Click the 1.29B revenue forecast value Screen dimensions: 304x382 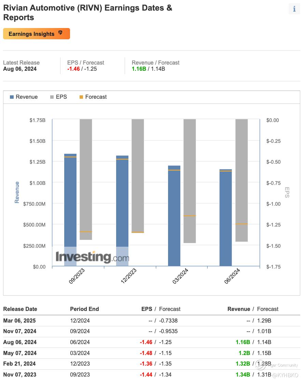pos(264,320)
